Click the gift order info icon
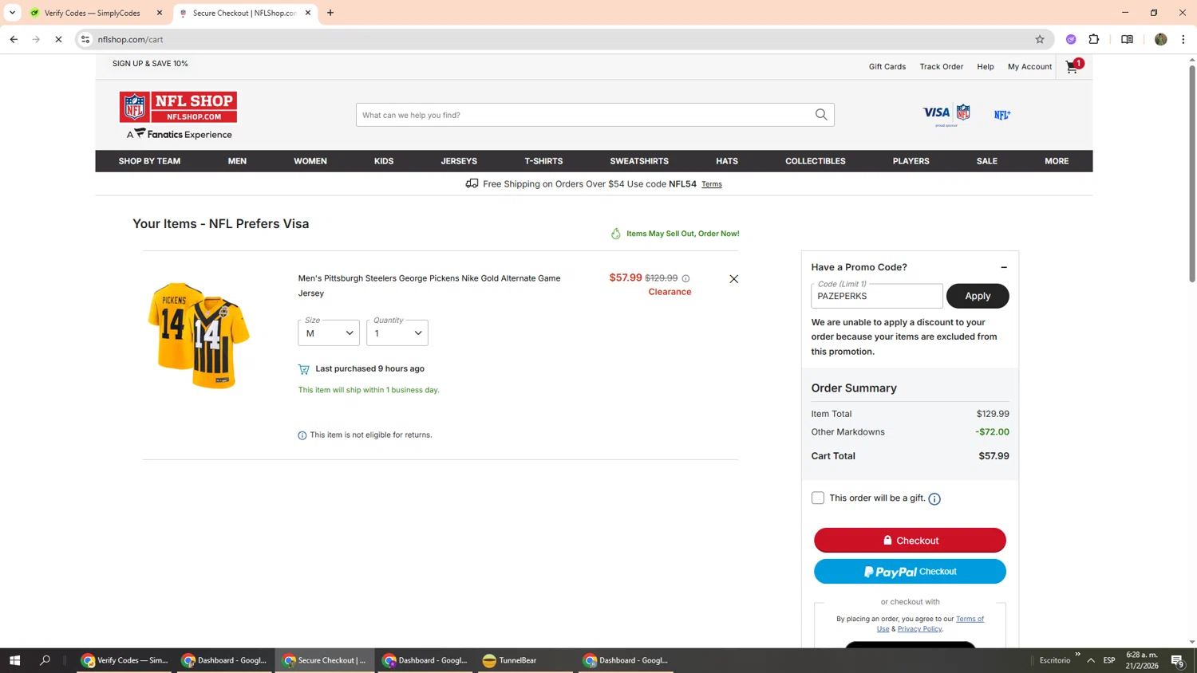This screenshot has width=1197, height=673. pyautogui.click(x=934, y=499)
